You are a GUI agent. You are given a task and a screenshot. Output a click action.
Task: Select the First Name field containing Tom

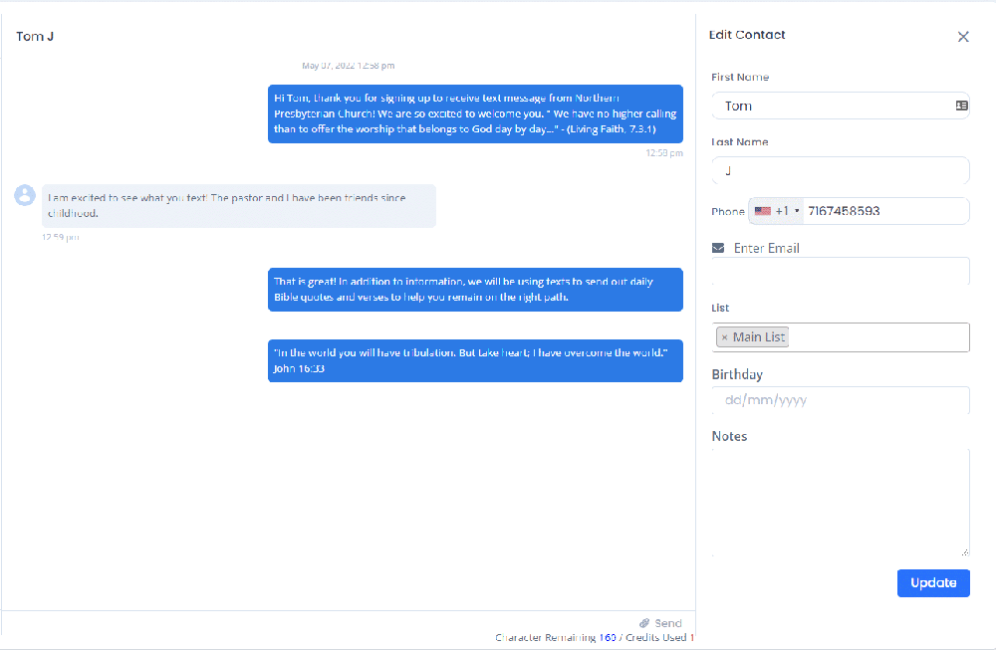(840, 106)
